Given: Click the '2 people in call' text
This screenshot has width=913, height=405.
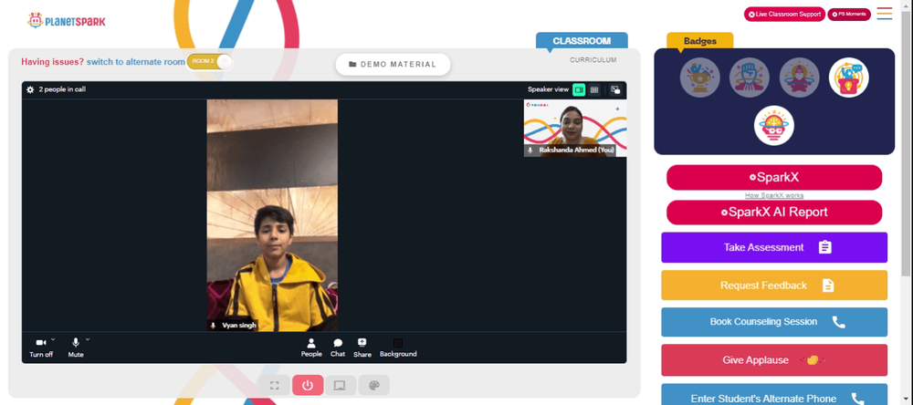Looking at the screenshot, I should point(62,89).
